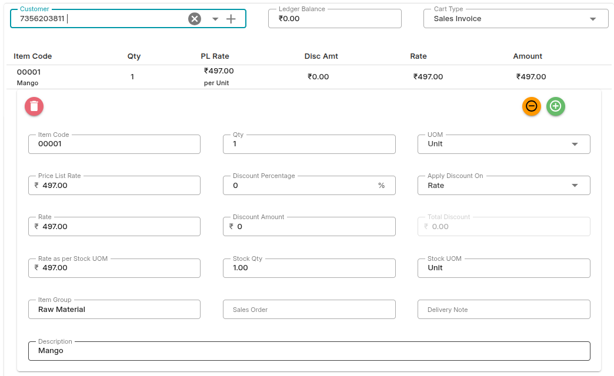The height and width of the screenshot is (376, 614).
Task: Decrease quantity with the orange minus button
Action: point(532,106)
